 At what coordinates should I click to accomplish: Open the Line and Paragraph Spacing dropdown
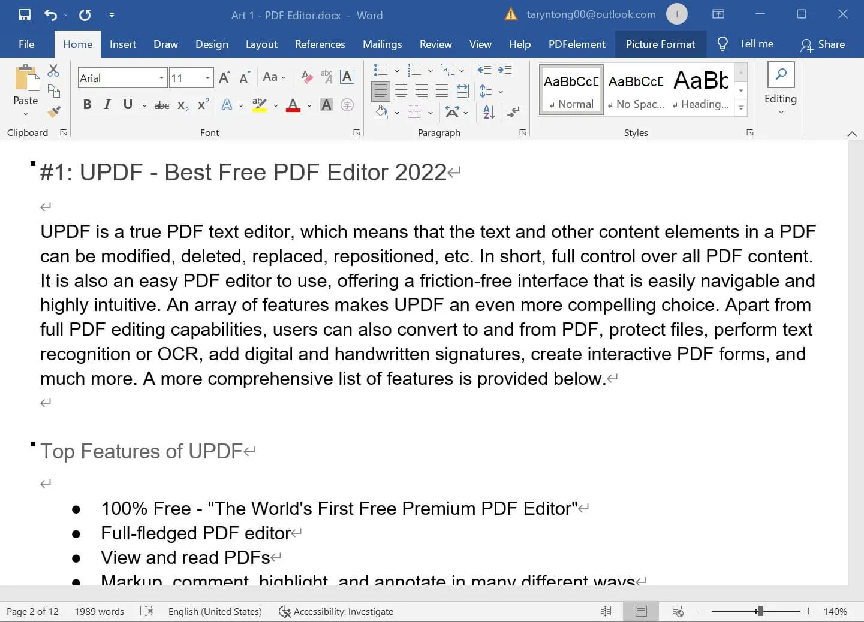(x=491, y=91)
